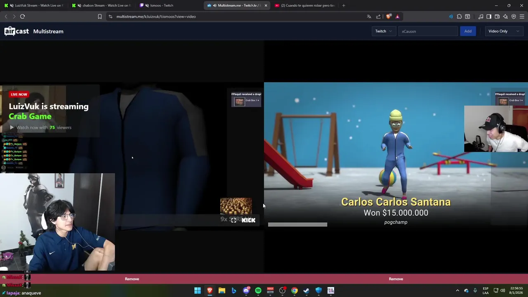Screen dimensions: 528x297
Task: Open Bing icon on the taskbar
Action: tap(234, 290)
